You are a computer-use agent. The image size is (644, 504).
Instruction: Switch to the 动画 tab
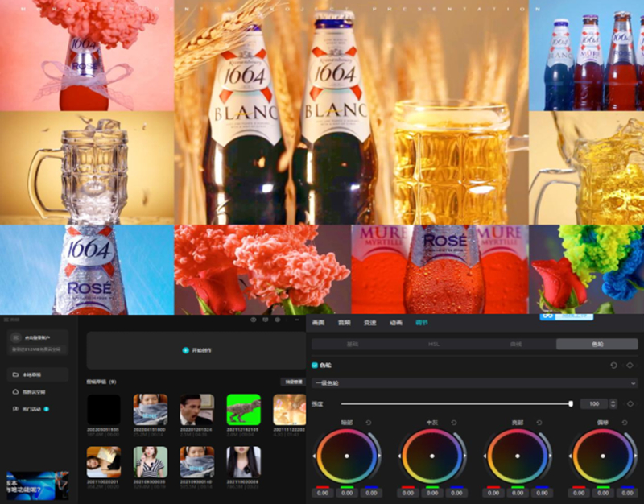396,322
